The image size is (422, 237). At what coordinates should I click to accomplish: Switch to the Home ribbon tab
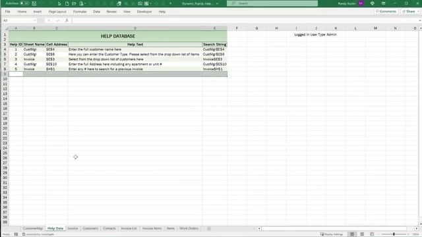click(22, 12)
